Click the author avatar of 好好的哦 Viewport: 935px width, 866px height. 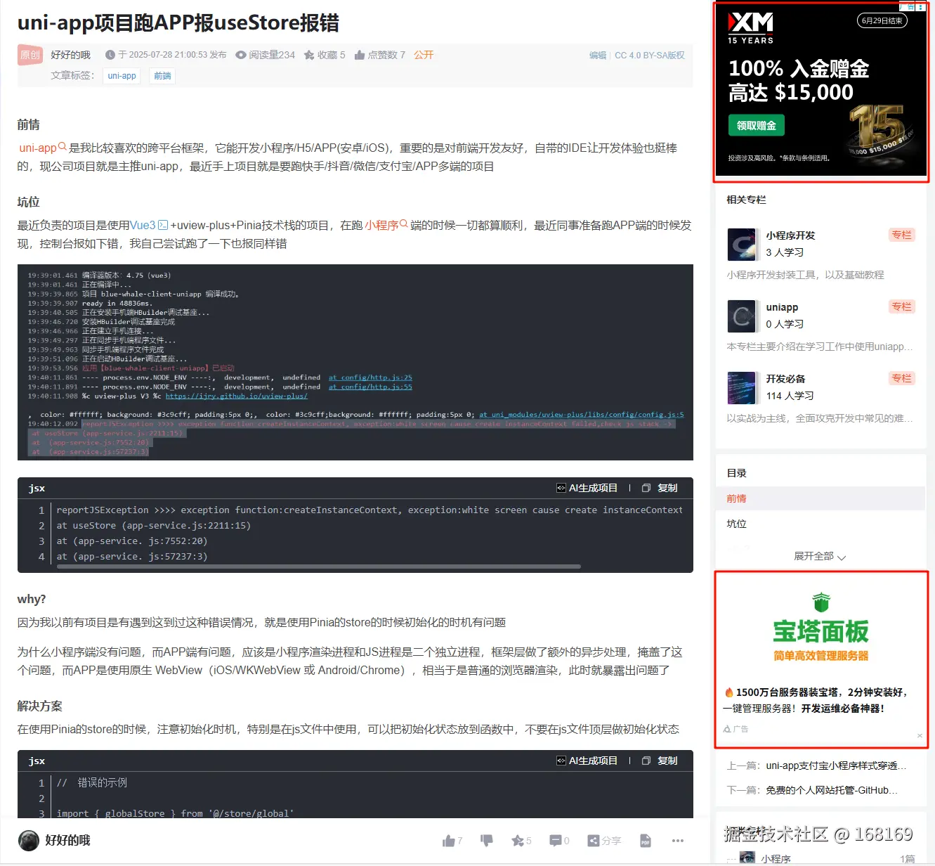click(28, 840)
